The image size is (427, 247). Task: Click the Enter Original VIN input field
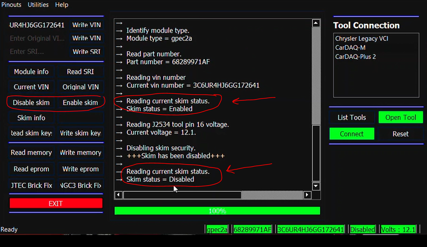tap(38, 39)
